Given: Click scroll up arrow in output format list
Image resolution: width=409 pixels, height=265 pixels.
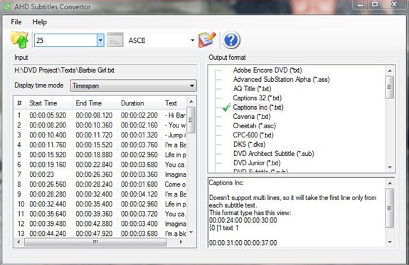Looking at the screenshot, I should 390,71.
